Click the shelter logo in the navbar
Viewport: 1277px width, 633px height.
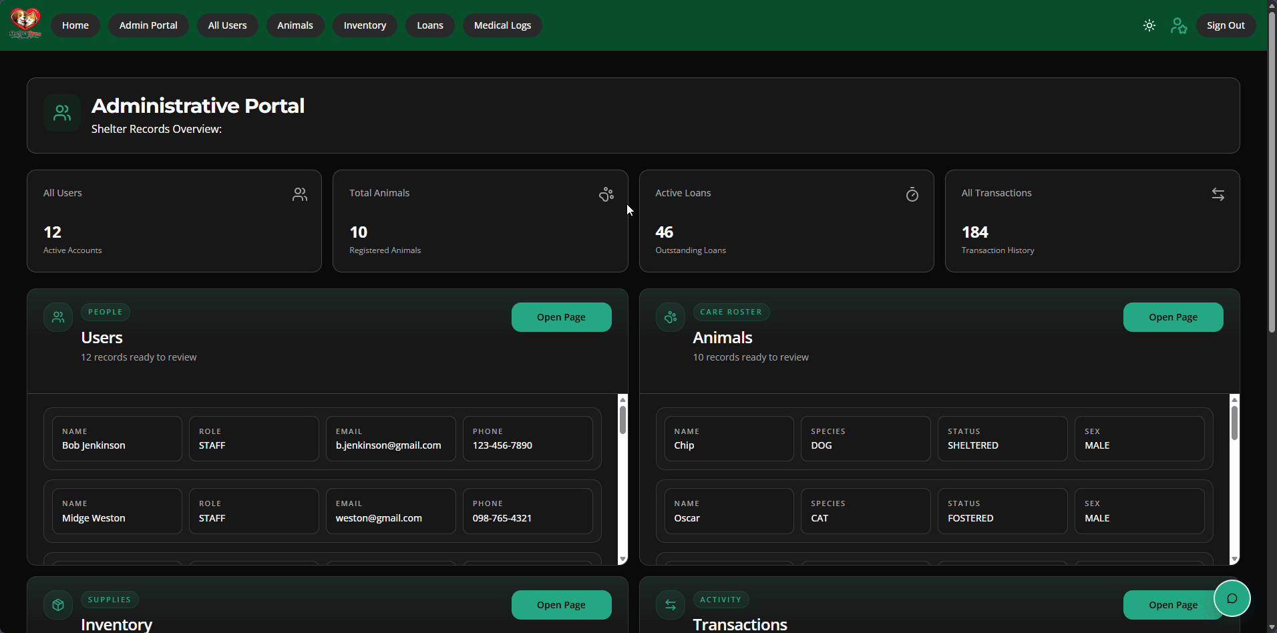(x=25, y=24)
